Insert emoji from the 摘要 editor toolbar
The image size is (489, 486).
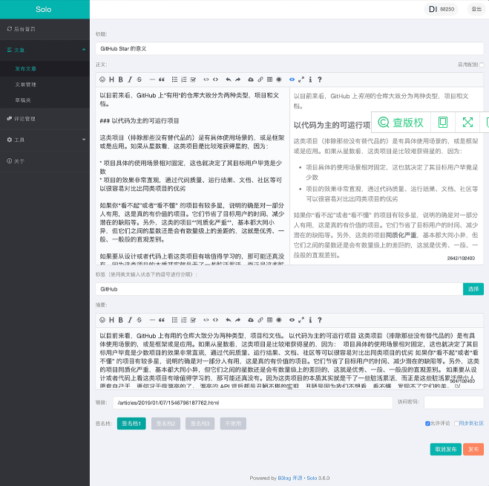(102, 320)
